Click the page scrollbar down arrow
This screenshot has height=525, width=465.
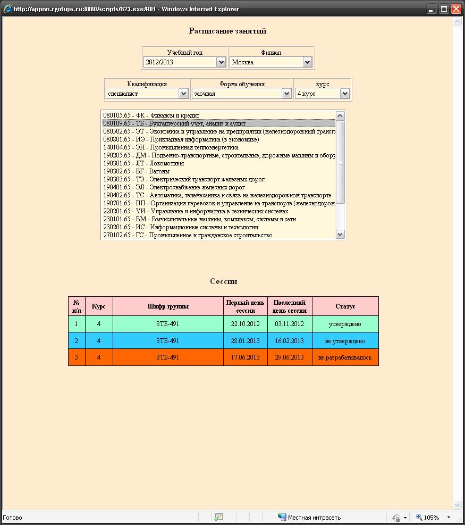458,505
